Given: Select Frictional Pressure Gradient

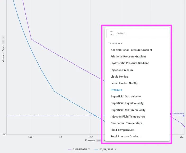Looking at the screenshot, I should [x=128, y=56].
